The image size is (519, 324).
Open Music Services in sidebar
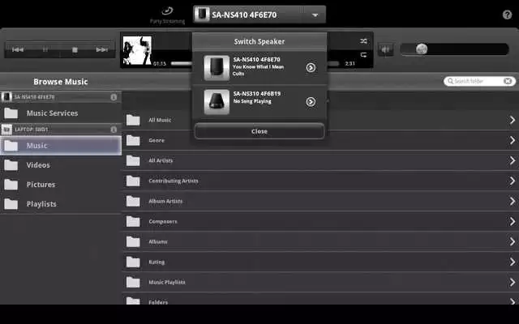pos(52,113)
